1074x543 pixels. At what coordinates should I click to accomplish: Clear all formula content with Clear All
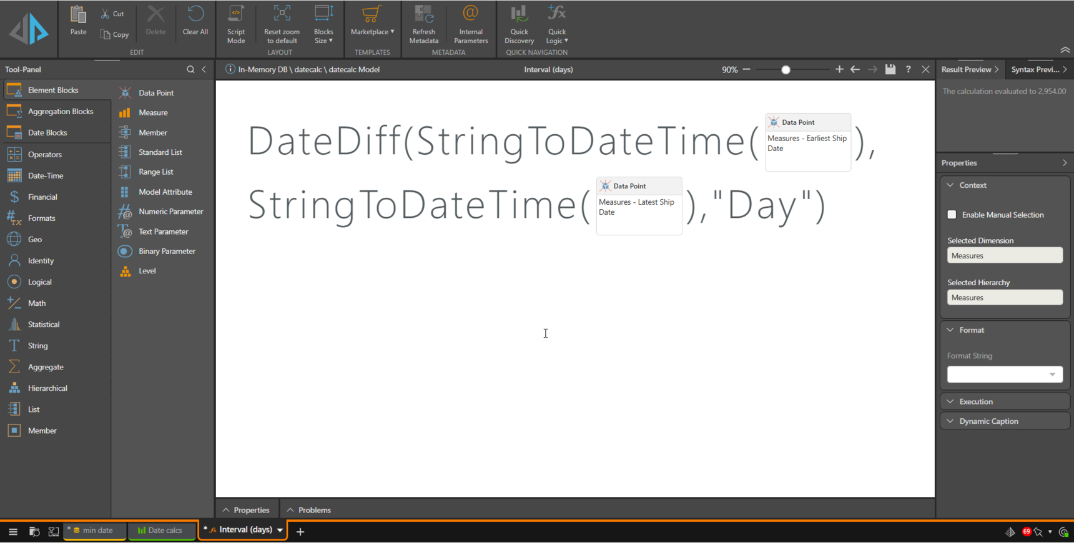[195, 20]
